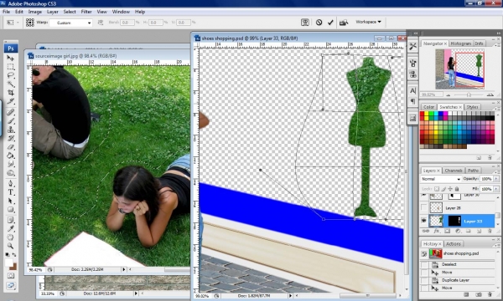
Task: Select the Path Selection tool
Action: point(11,201)
